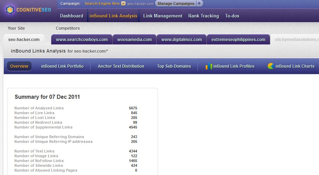Open Link Management section
The image size is (319, 175).
pyautogui.click(x=163, y=16)
